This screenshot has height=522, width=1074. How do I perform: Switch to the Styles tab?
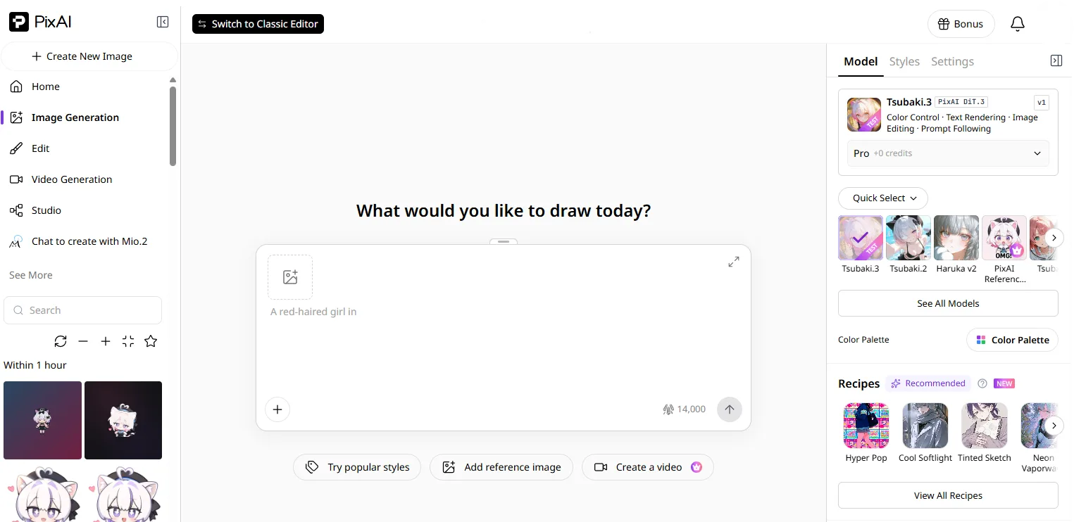coord(904,62)
